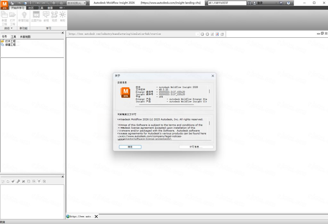Click the inner document minimize button
328x224 pixels.
coord(318,33)
